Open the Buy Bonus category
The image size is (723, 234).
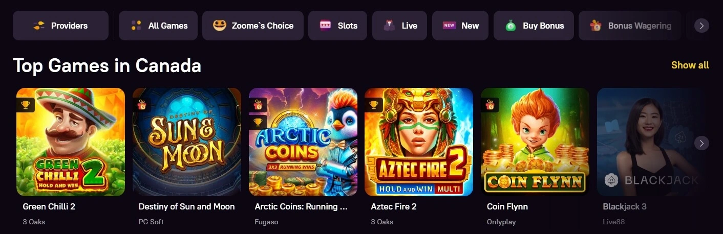tap(534, 26)
